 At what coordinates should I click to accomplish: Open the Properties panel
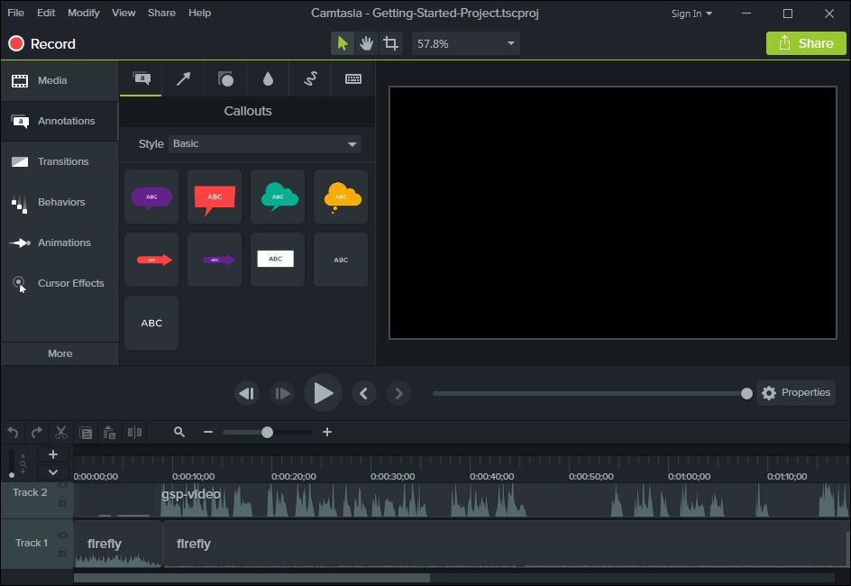(795, 393)
